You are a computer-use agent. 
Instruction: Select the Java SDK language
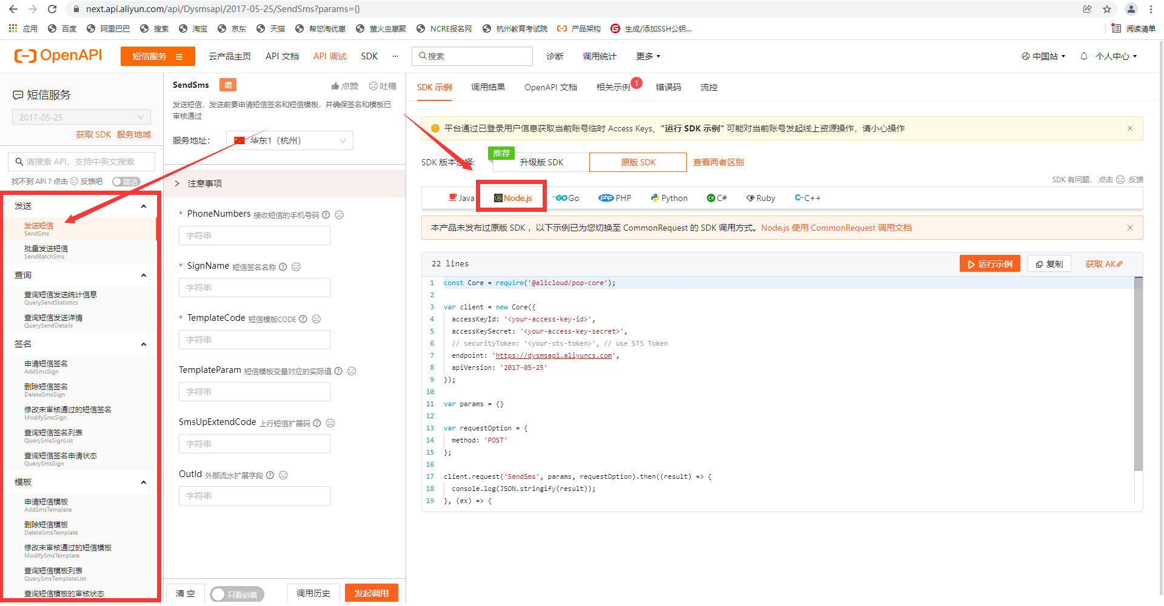(461, 198)
